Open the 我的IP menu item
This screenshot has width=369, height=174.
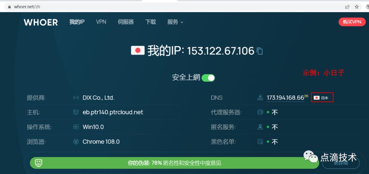(x=77, y=22)
